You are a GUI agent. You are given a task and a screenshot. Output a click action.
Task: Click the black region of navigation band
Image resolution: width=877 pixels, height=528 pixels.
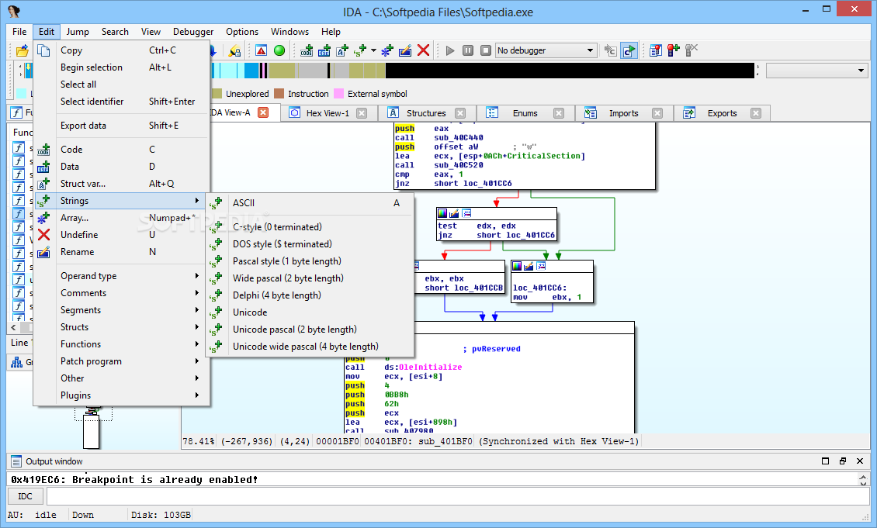(570, 71)
